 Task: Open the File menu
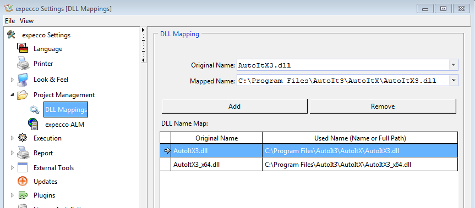10,21
